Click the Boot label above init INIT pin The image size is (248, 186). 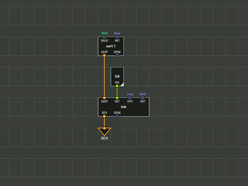pyautogui.click(x=143, y=94)
